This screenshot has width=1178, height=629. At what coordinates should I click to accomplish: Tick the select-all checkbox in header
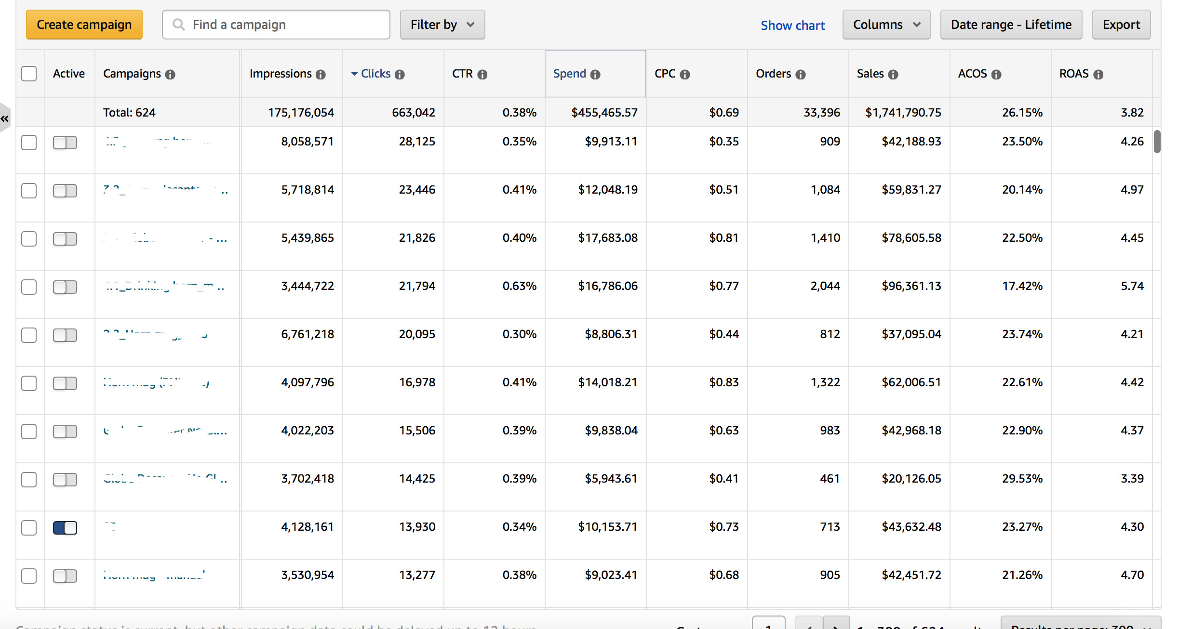(29, 74)
